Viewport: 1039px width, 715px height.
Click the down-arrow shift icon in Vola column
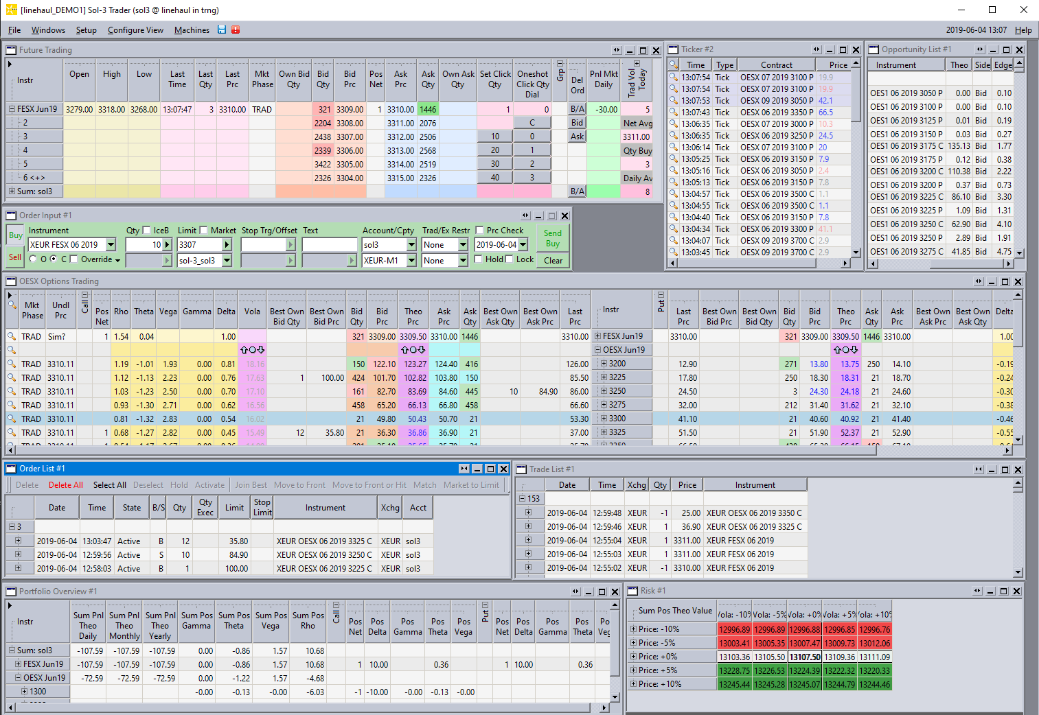pos(261,350)
